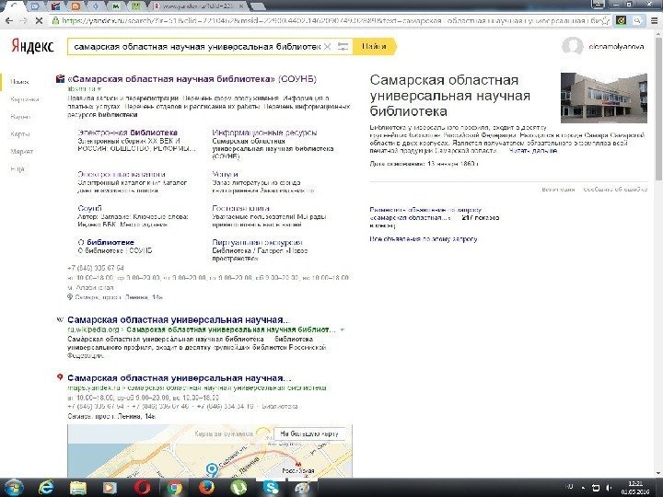Open Windows Explorer folder on the taskbar

(77, 488)
